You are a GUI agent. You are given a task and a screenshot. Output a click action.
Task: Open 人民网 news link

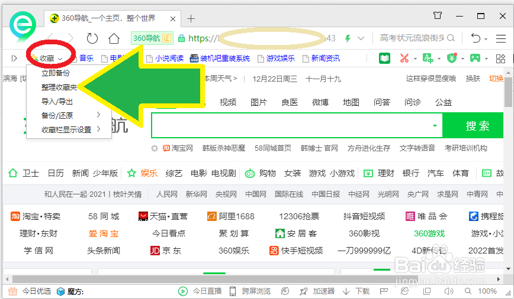(x=166, y=194)
